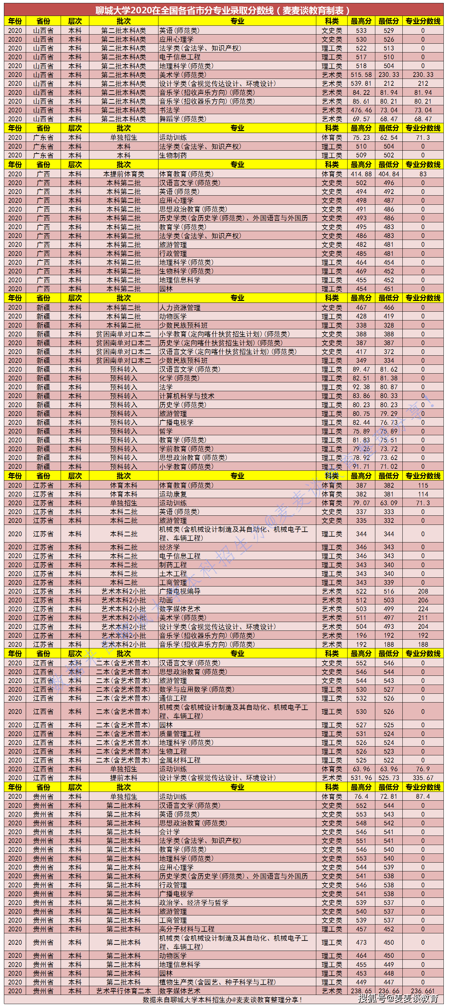Select the 539.81 score in 设计学类 Shanxi row
This screenshot has width=449, height=1008.
(361, 83)
